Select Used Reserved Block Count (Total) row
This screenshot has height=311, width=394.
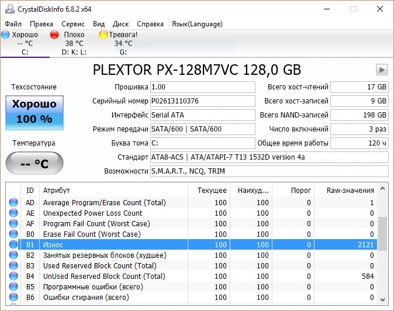click(192, 265)
